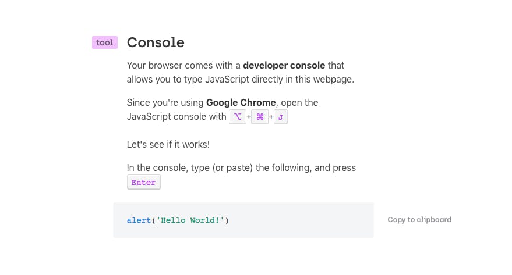This screenshot has width=512, height=275.
Task: Click the Console heading
Action: [156, 42]
